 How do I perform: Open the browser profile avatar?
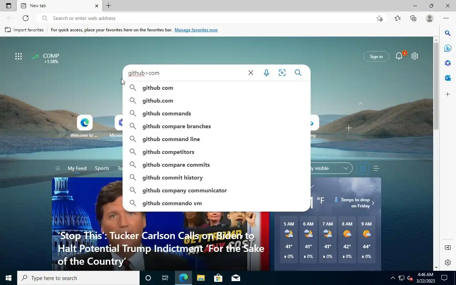coord(430,18)
